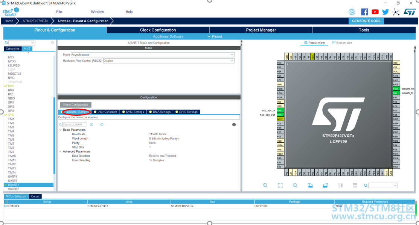Click the ST community network icon
Viewport: 419px width, 225px height.
pos(396,12)
